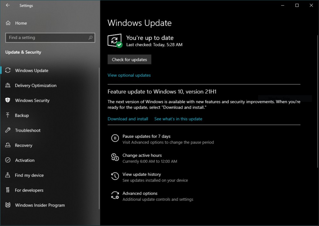Image resolution: width=319 pixels, height=226 pixels.
Task: Click the Windows Security shield icon
Action: click(8, 100)
